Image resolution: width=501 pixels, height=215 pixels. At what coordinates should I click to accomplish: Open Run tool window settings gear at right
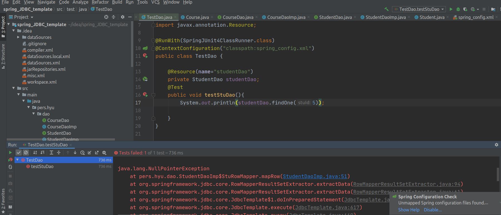497,145
